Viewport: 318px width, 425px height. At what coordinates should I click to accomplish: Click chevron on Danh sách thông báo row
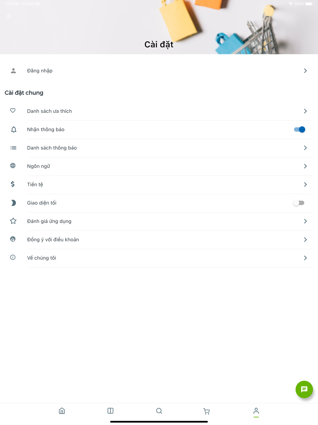pos(305,148)
